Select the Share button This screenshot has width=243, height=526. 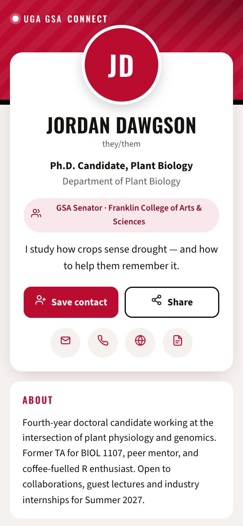click(172, 302)
